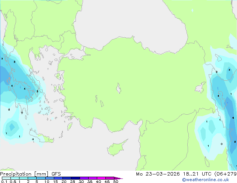
Task: Click the 0.1–0.5 mm legend color swatch
Action: coord(6,178)
